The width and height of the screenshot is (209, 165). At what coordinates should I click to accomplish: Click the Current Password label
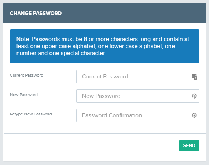click(x=27, y=75)
